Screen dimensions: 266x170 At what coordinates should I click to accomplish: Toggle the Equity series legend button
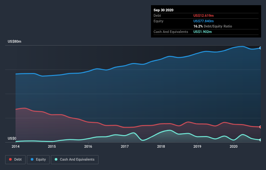click(x=38, y=160)
